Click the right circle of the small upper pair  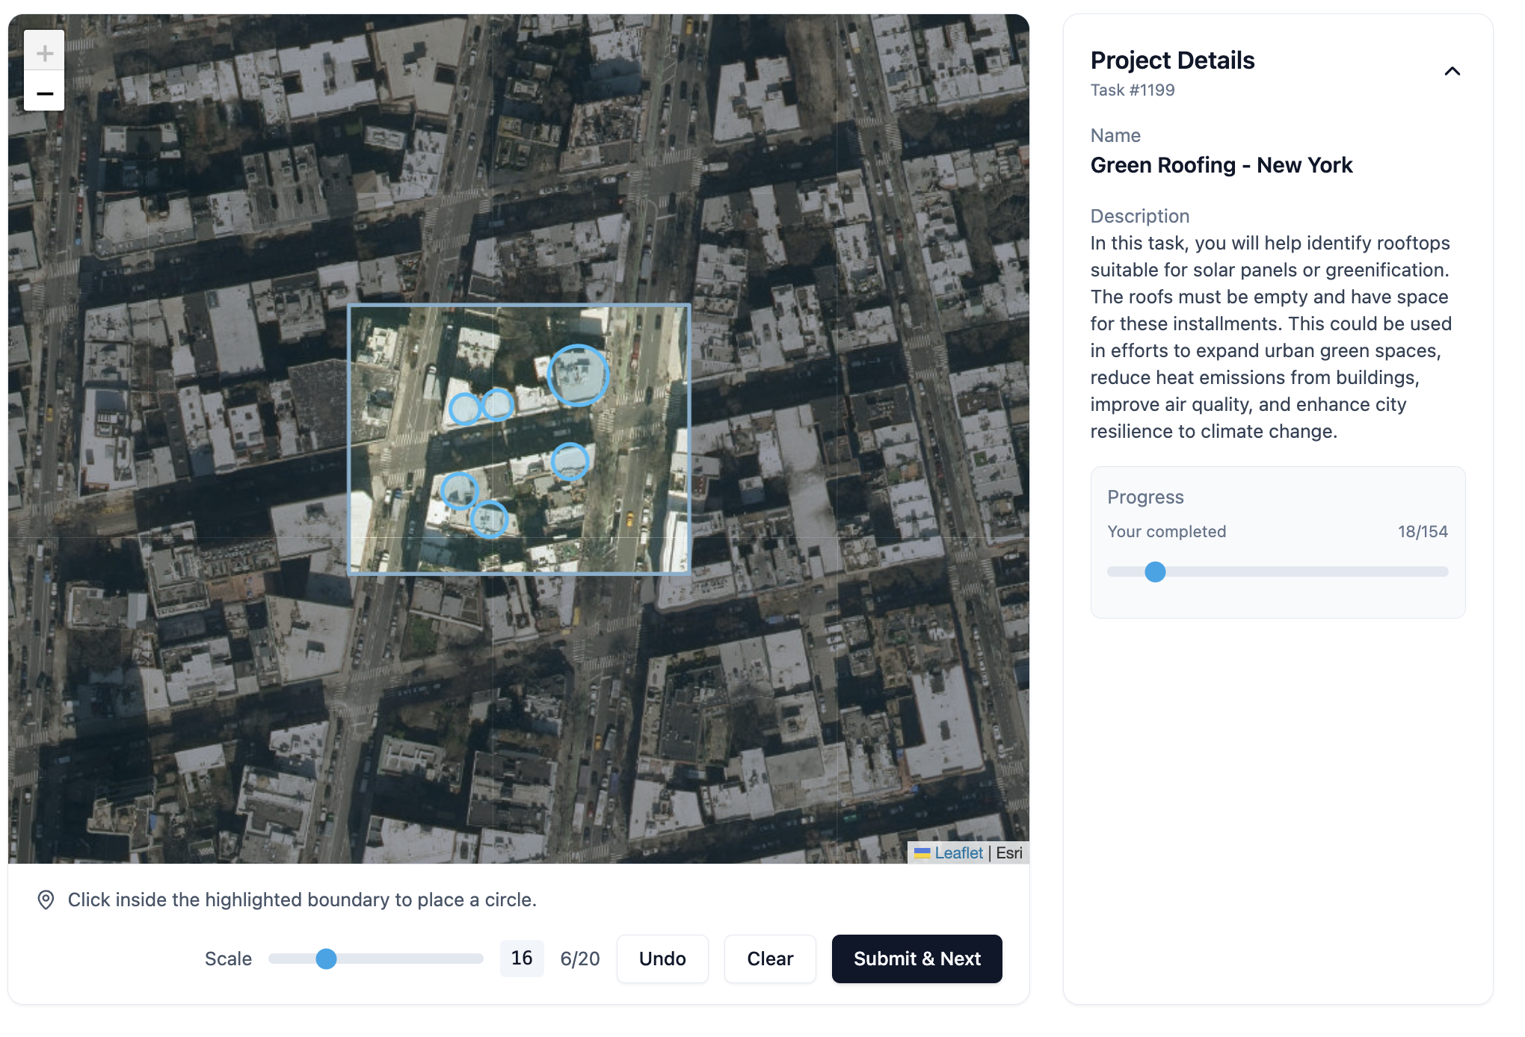pyautogui.click(x=497, y=405)
